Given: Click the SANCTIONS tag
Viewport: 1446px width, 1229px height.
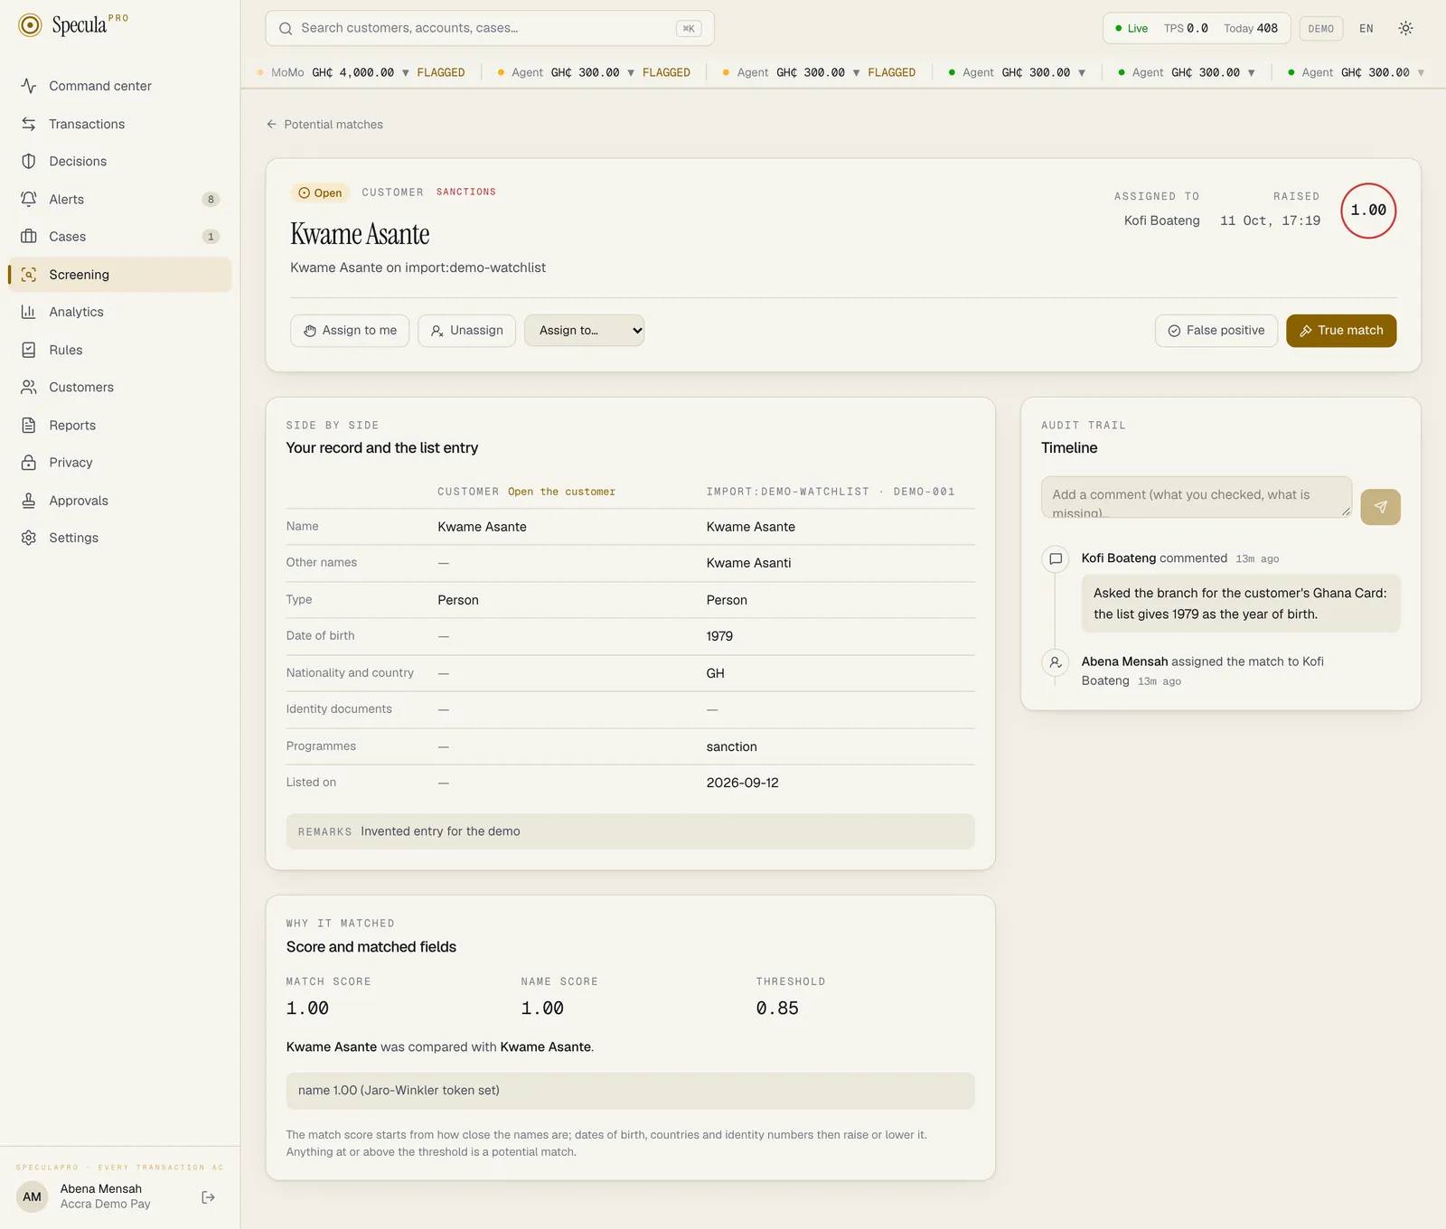Looking at the screenshot, I should pyautogui.click(x=466, y=192).
